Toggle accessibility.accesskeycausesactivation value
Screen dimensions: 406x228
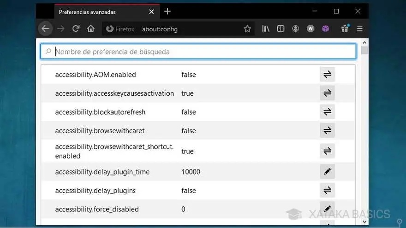click(327, 93)
